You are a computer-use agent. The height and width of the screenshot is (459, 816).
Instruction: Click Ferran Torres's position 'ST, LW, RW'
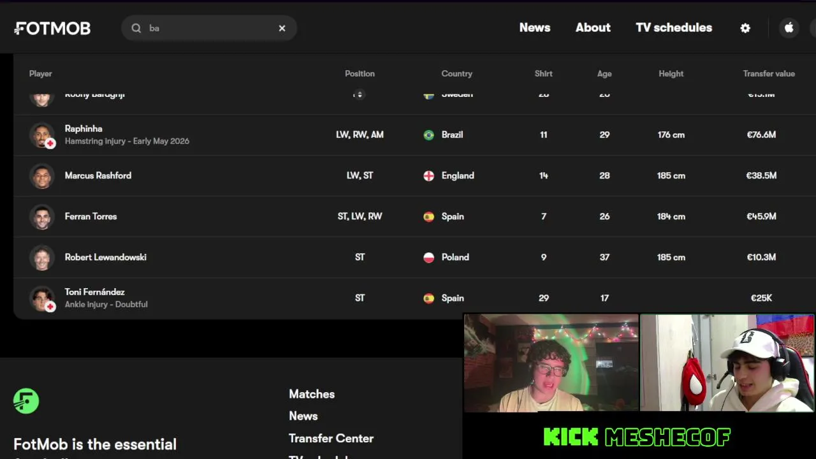(x=360, y=216)
